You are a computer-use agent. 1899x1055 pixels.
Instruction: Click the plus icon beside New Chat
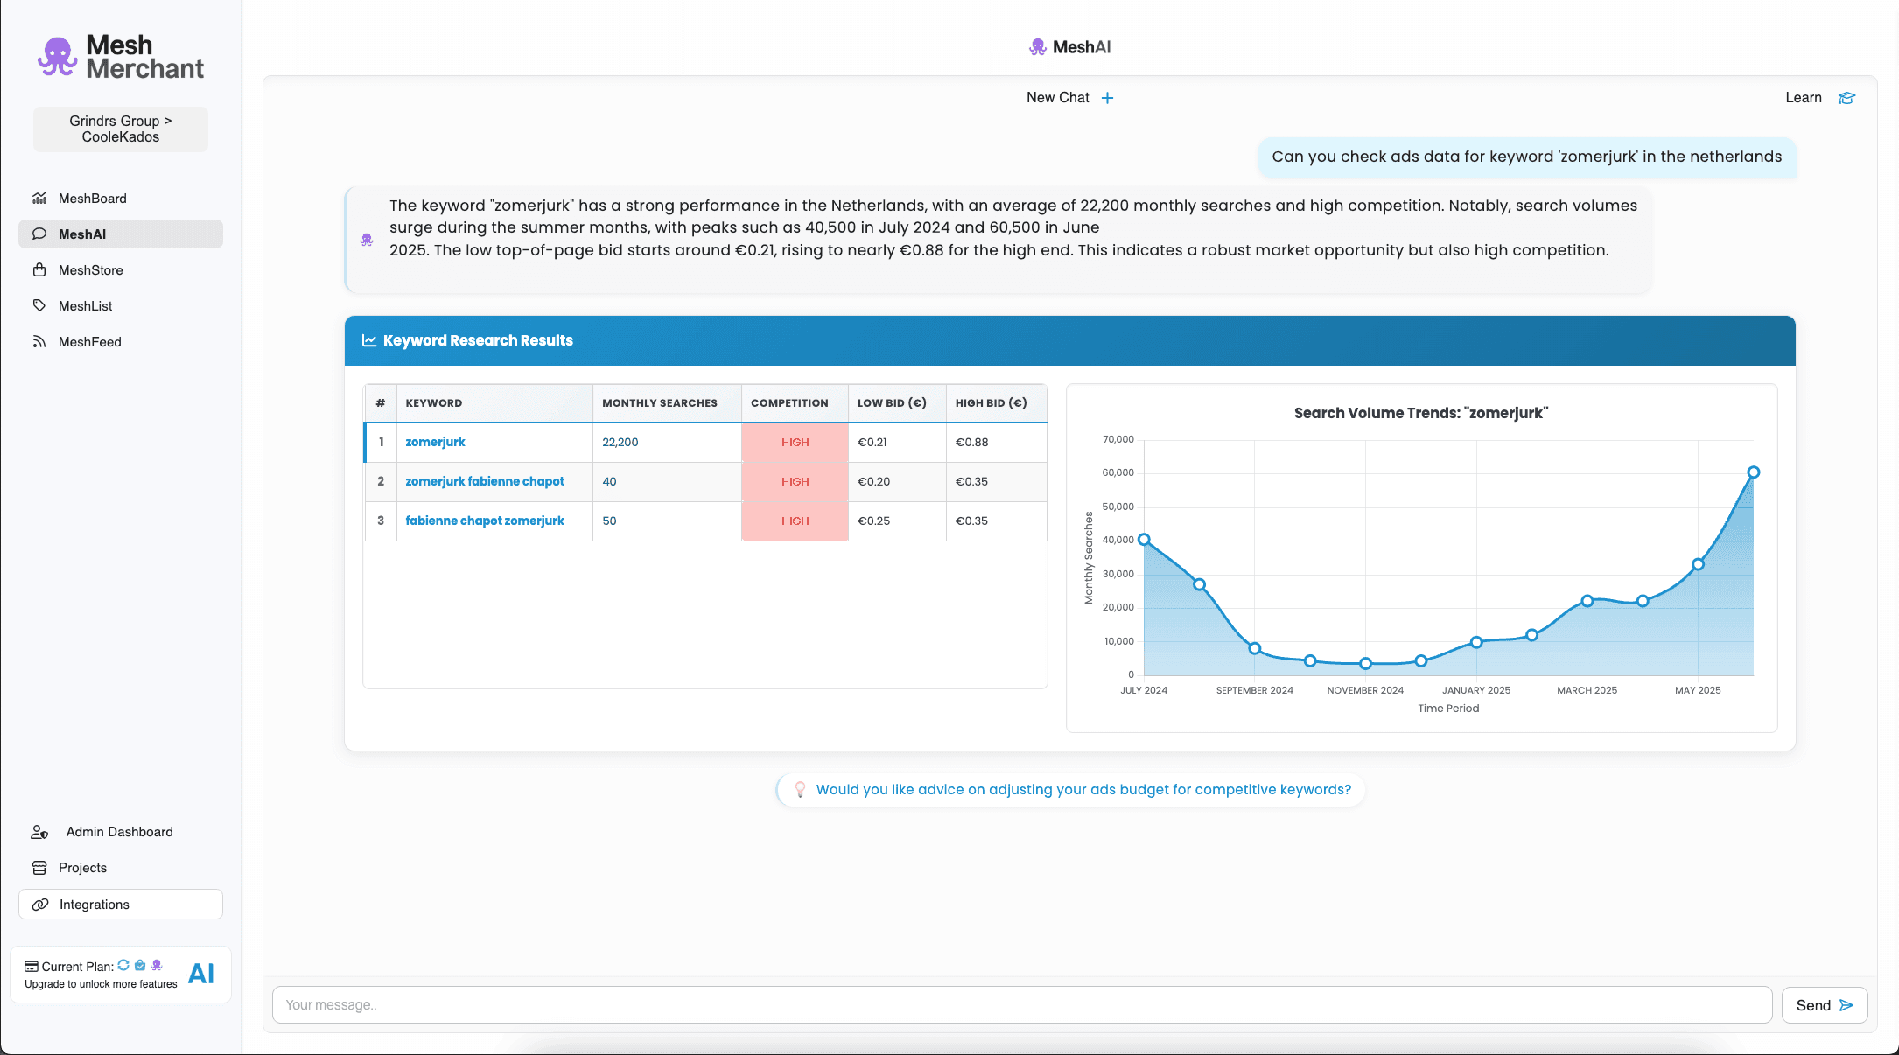(x=1107, y=98)
